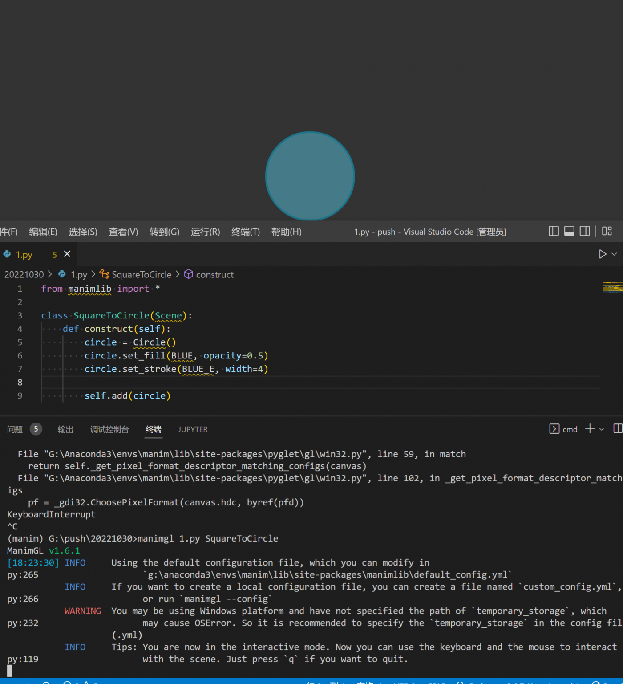Split the terminal using the split icon
623x684 pixels.
click(618, 428)
